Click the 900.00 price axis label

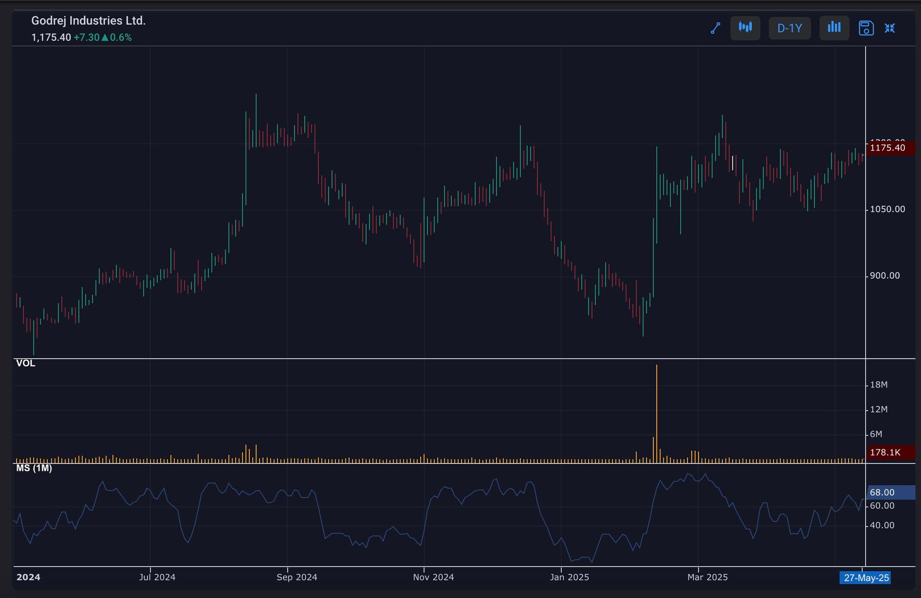[885, 276]
